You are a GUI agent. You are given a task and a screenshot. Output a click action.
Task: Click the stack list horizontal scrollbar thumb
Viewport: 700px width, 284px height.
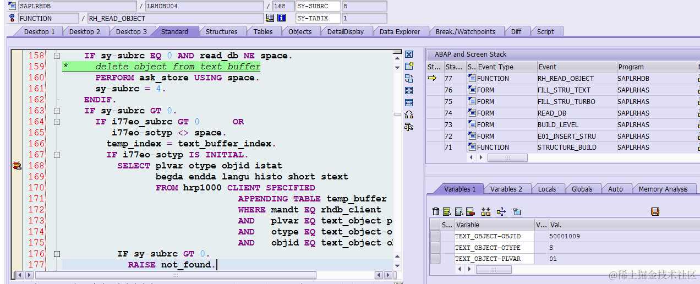[x=507, y=157]
